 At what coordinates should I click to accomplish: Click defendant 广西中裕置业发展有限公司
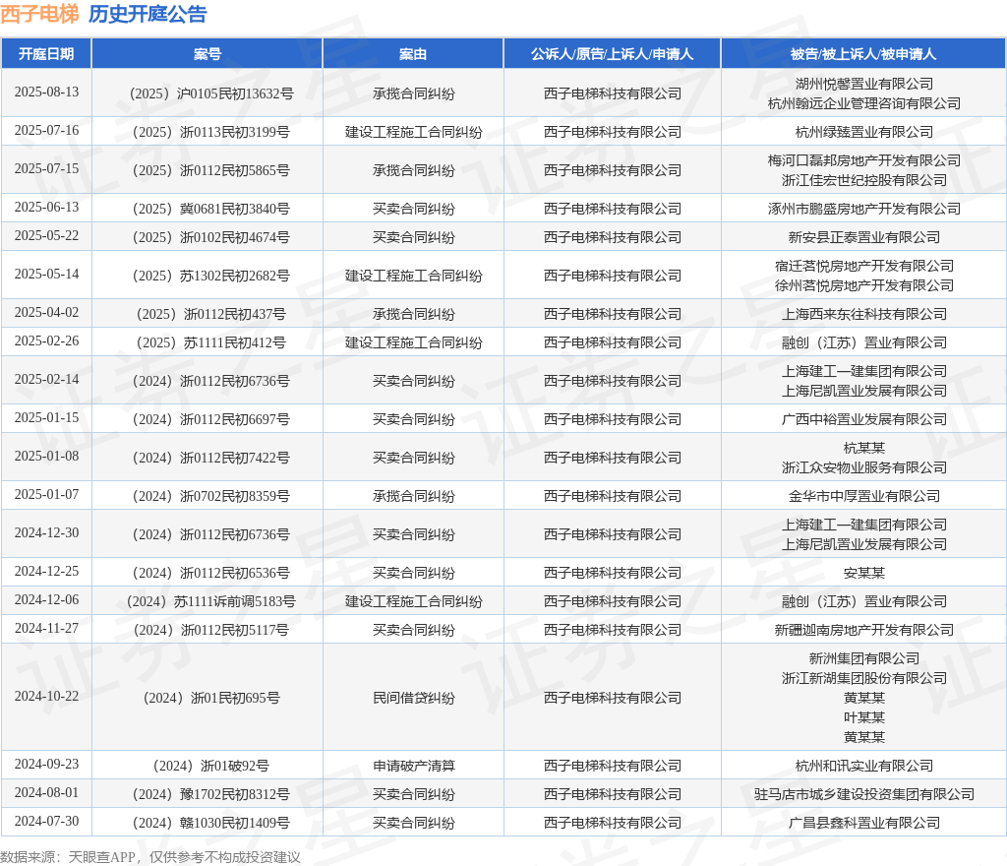click(863, 419)
